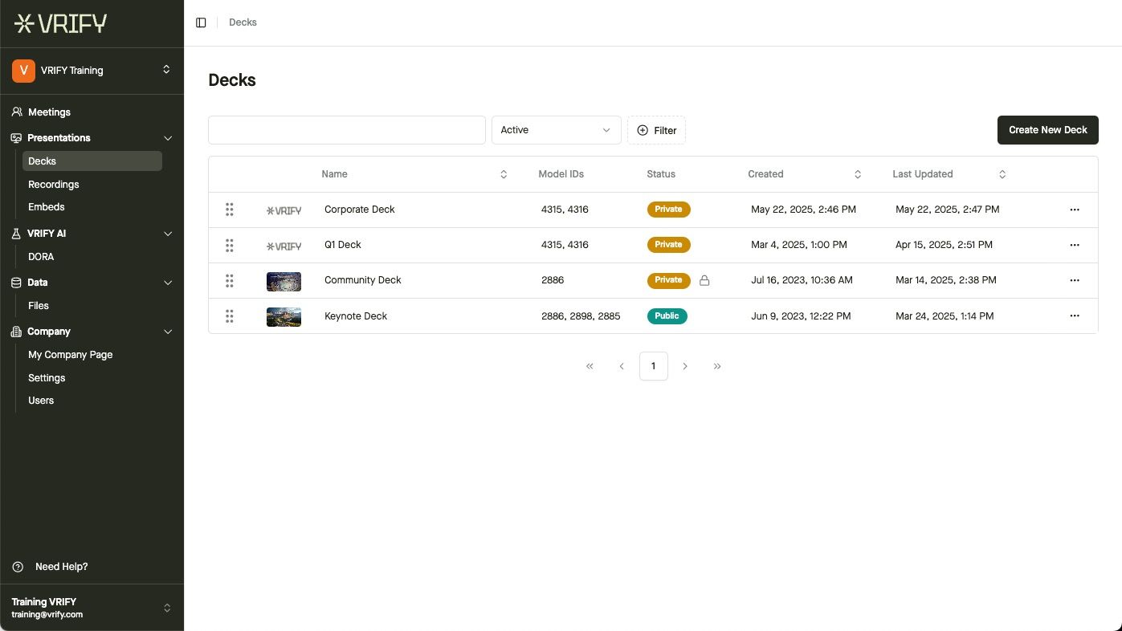Click the Need Help question mark icon

[18, 567]
